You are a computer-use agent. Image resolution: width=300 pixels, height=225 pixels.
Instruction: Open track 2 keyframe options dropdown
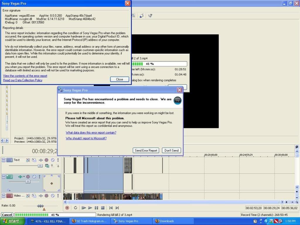tap(8, 190)
